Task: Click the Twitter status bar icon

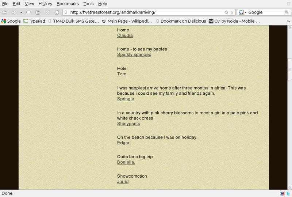Action: [288, 194]
